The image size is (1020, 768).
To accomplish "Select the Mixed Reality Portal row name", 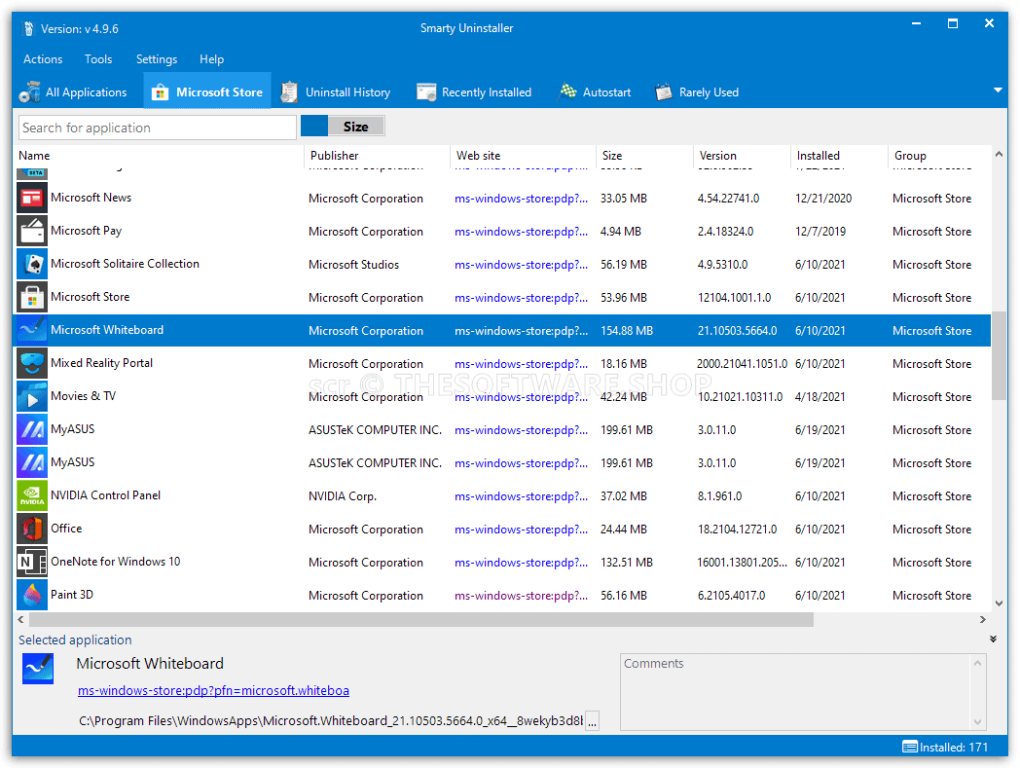I will pos(101,362).
